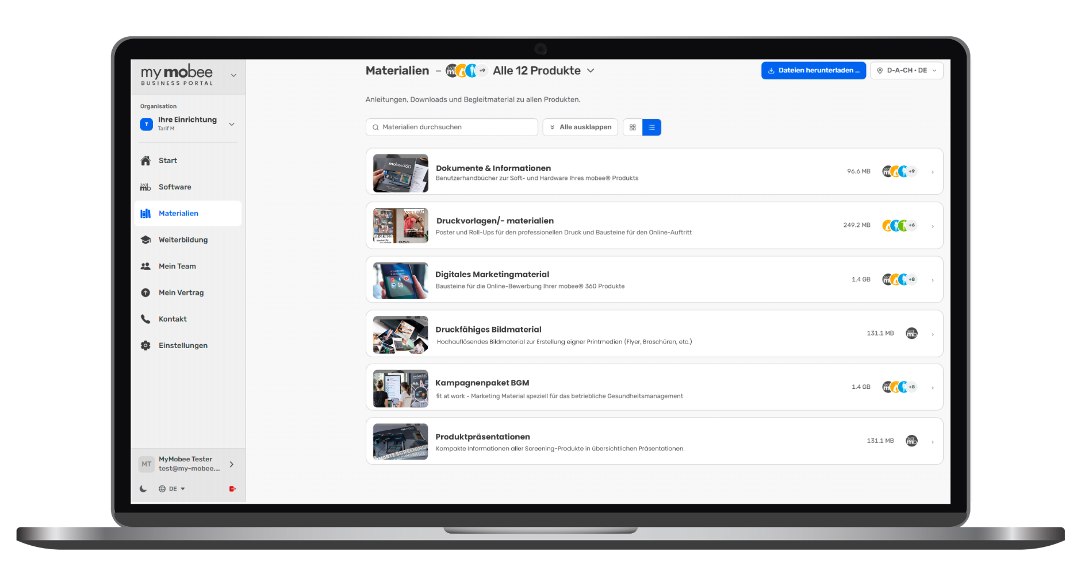
Task: Click the Kontakt phone icon
Action: [x=145, y=319]
